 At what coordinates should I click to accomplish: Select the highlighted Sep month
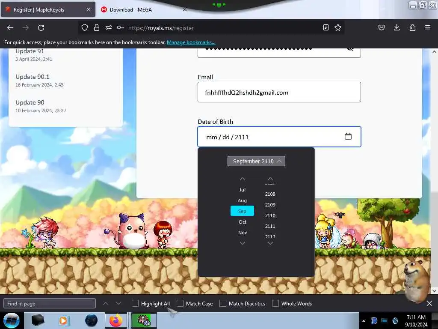(242, 211)
